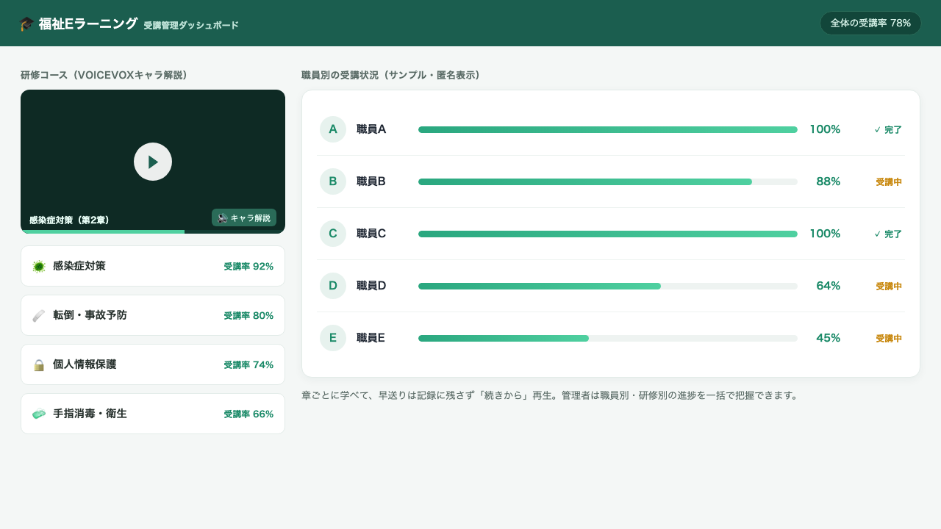Click the 45% value for 職員E
The width and height of the screenshot is (941, 529).
828,338
